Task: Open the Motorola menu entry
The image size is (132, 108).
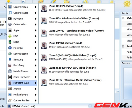Action: point(22,48)
